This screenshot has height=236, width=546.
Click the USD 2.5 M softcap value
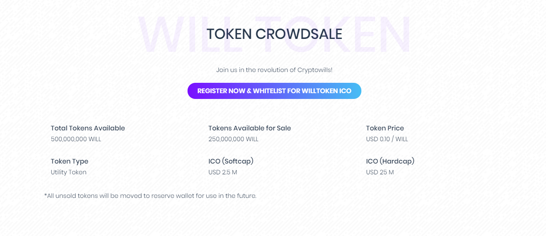(223, 172)
